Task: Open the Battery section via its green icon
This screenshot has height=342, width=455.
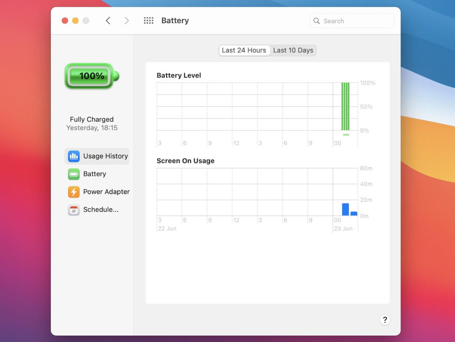Action: (x=74, y=174)
